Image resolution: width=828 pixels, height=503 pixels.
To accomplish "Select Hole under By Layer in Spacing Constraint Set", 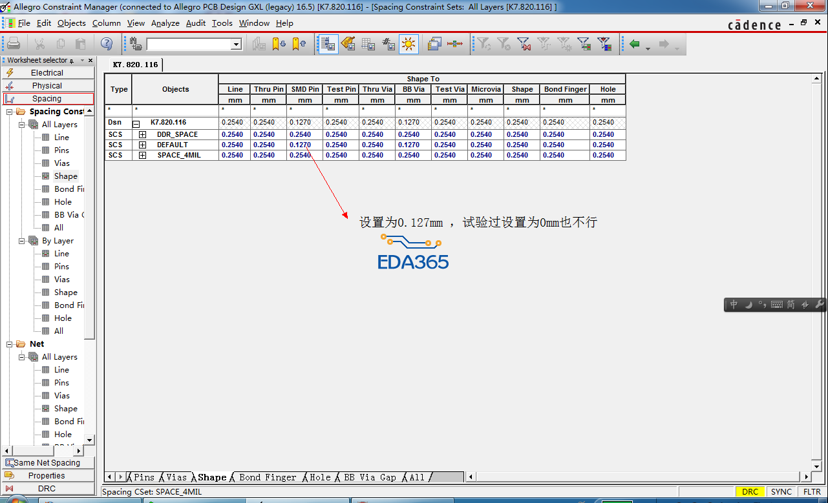I will pos(63,318).
